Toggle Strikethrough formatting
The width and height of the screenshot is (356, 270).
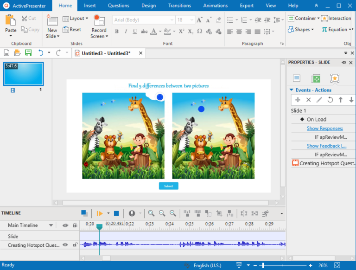coord(144,32)
